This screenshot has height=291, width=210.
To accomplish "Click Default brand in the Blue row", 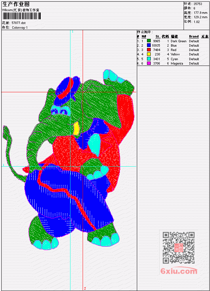I will click(x=194, y=46).
